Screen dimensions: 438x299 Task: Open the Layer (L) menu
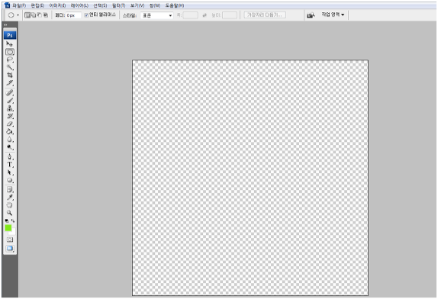(79, 5)
